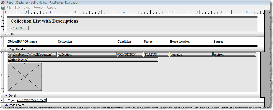The height and width of the screenshot is (110, 273).
Task: Select the STATUS detail field
Action: pos(156,54)
